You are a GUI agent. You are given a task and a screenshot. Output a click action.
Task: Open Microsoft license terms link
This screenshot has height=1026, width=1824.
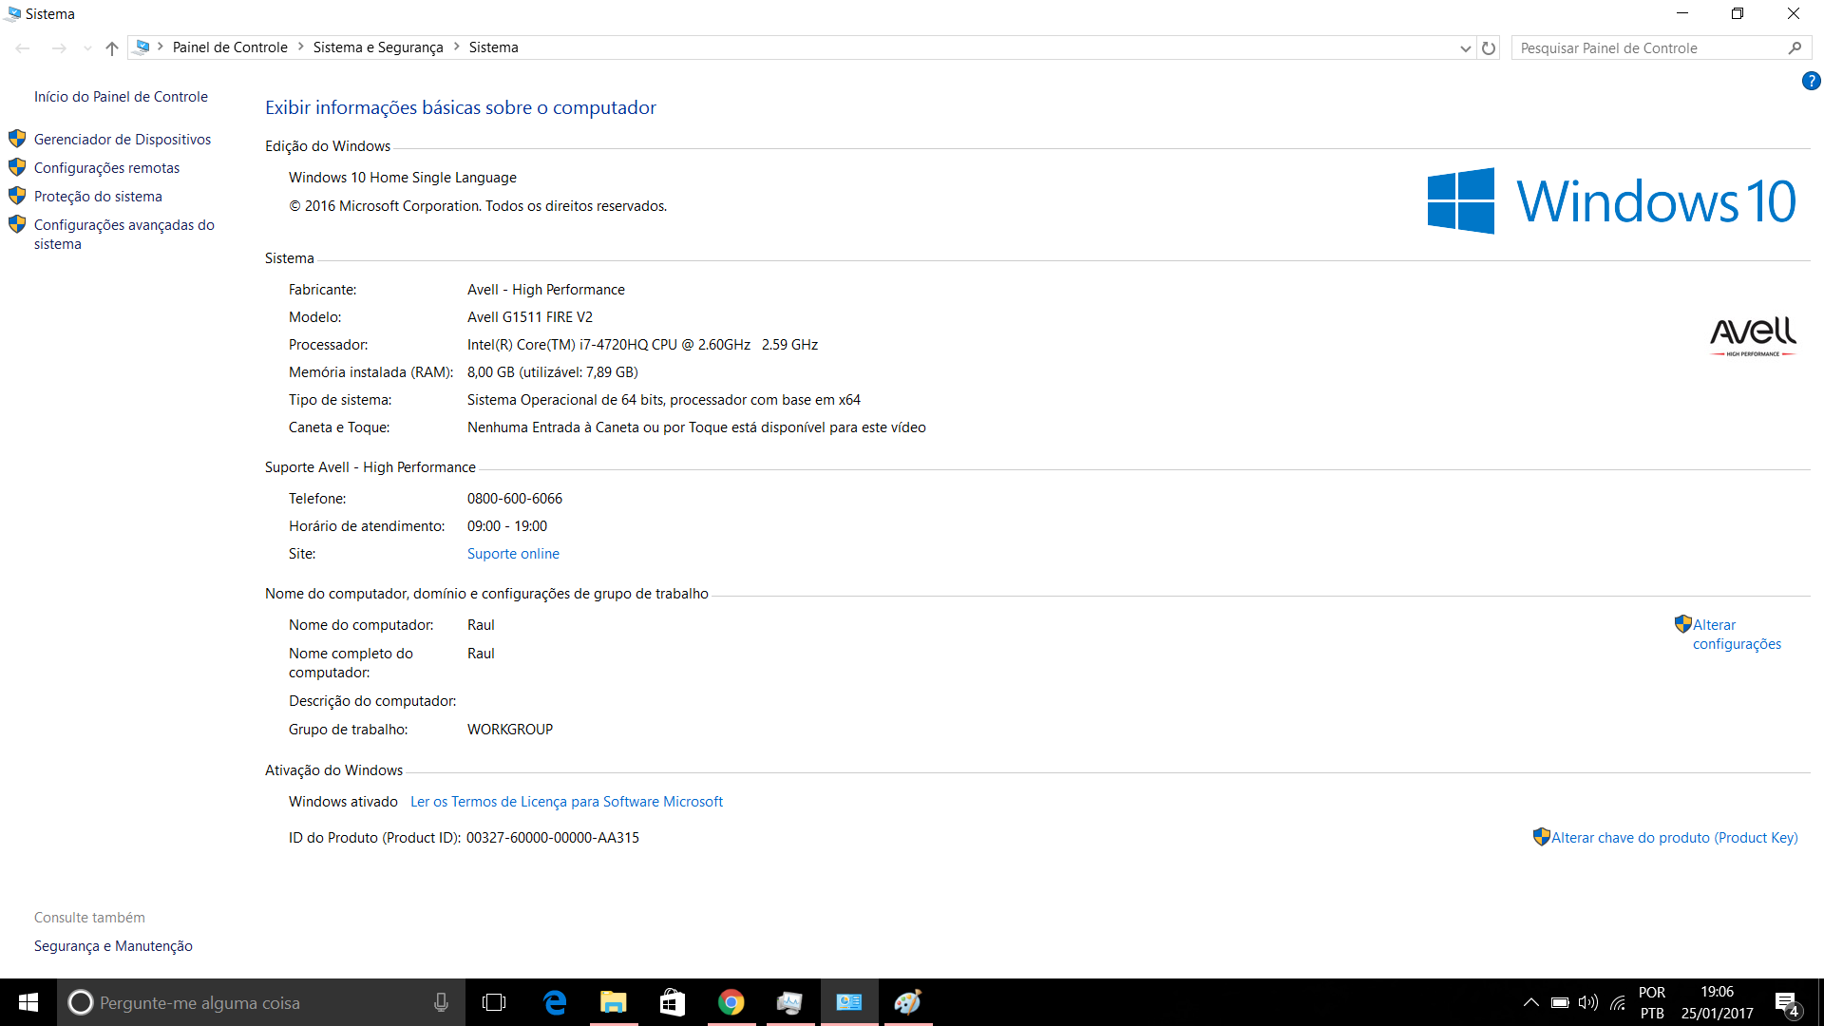tap(566, 801)
